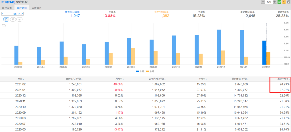Open the 2021/02 date dropdown
291x132 pixels.
click(x=13, y=14)
